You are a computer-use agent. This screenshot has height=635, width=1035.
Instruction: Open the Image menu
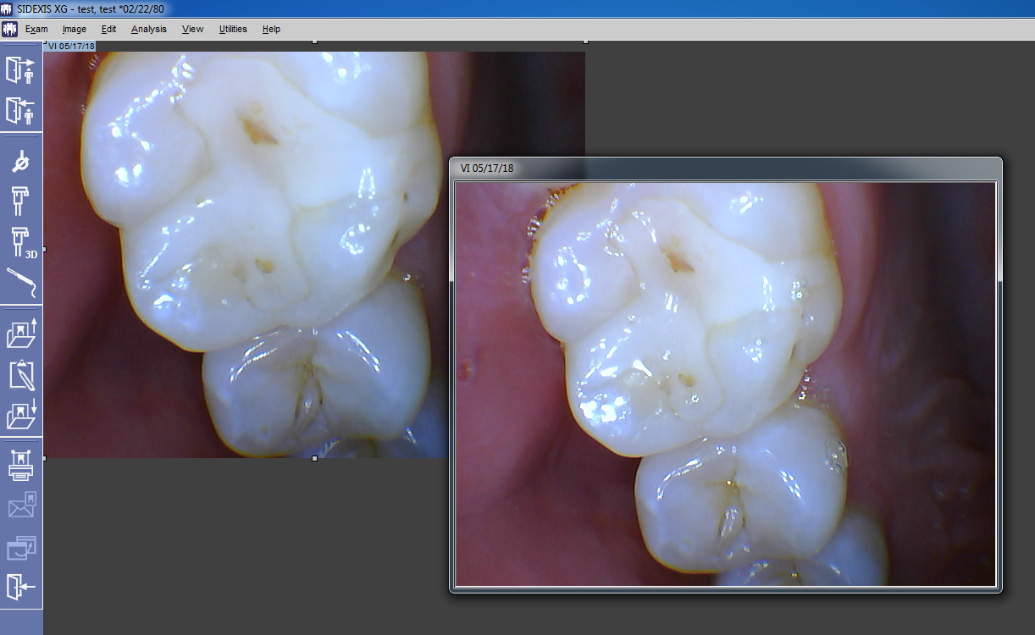(75, 29)
